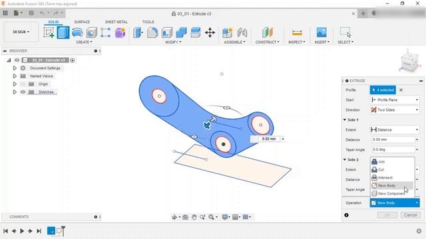The height and width of the screenshot is (239, 426).
Task: Open the File menu icon
Action: point(18,13)
